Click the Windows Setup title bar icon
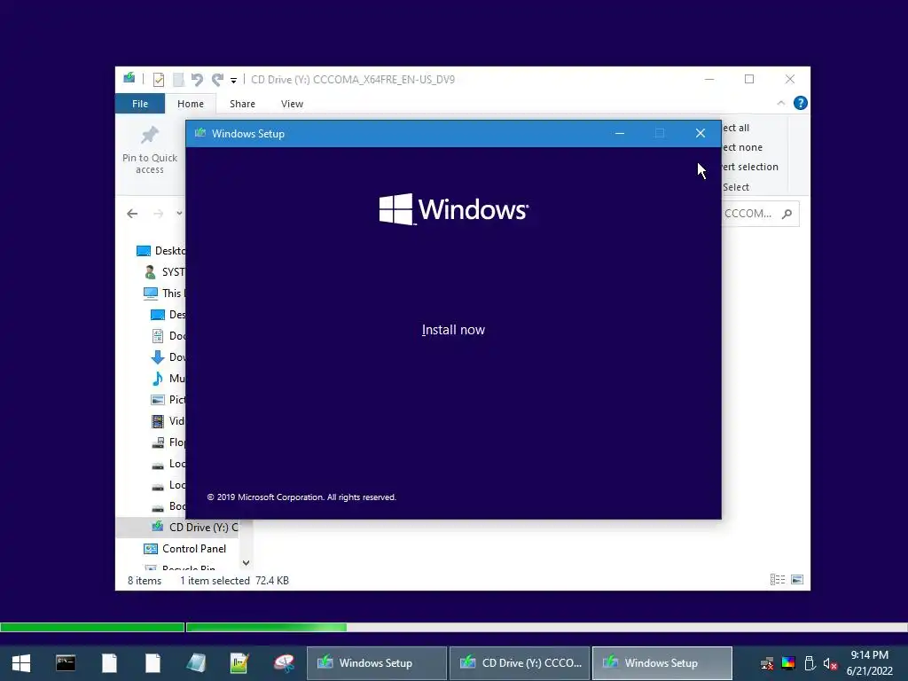 (200, 133)
